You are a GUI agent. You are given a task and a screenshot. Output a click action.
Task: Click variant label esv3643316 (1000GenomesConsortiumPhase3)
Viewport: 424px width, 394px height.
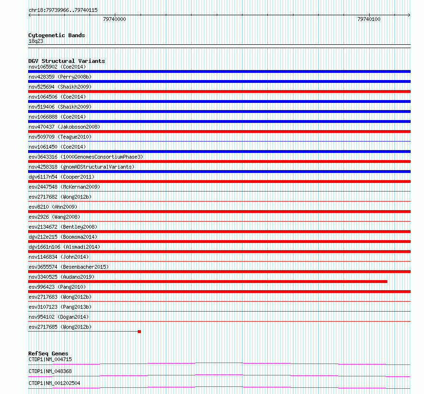tap(86, 157)
